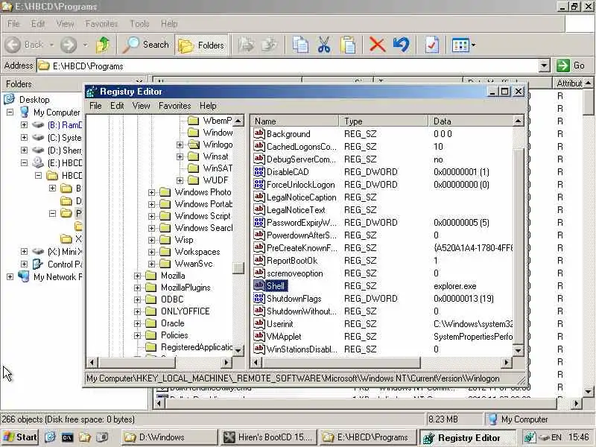The image size is (596, 447).
Task: Select the ONLYOFFICE registry key
Action: (x=185, y=311)
